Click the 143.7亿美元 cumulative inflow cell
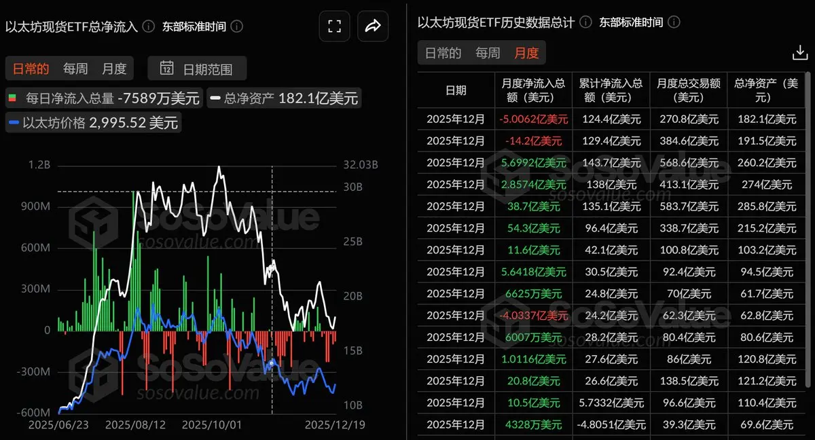The image size is (815, 440). tap(611, 164)
